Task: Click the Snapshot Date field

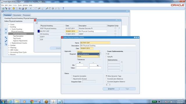Action: [x=89, y=81]
